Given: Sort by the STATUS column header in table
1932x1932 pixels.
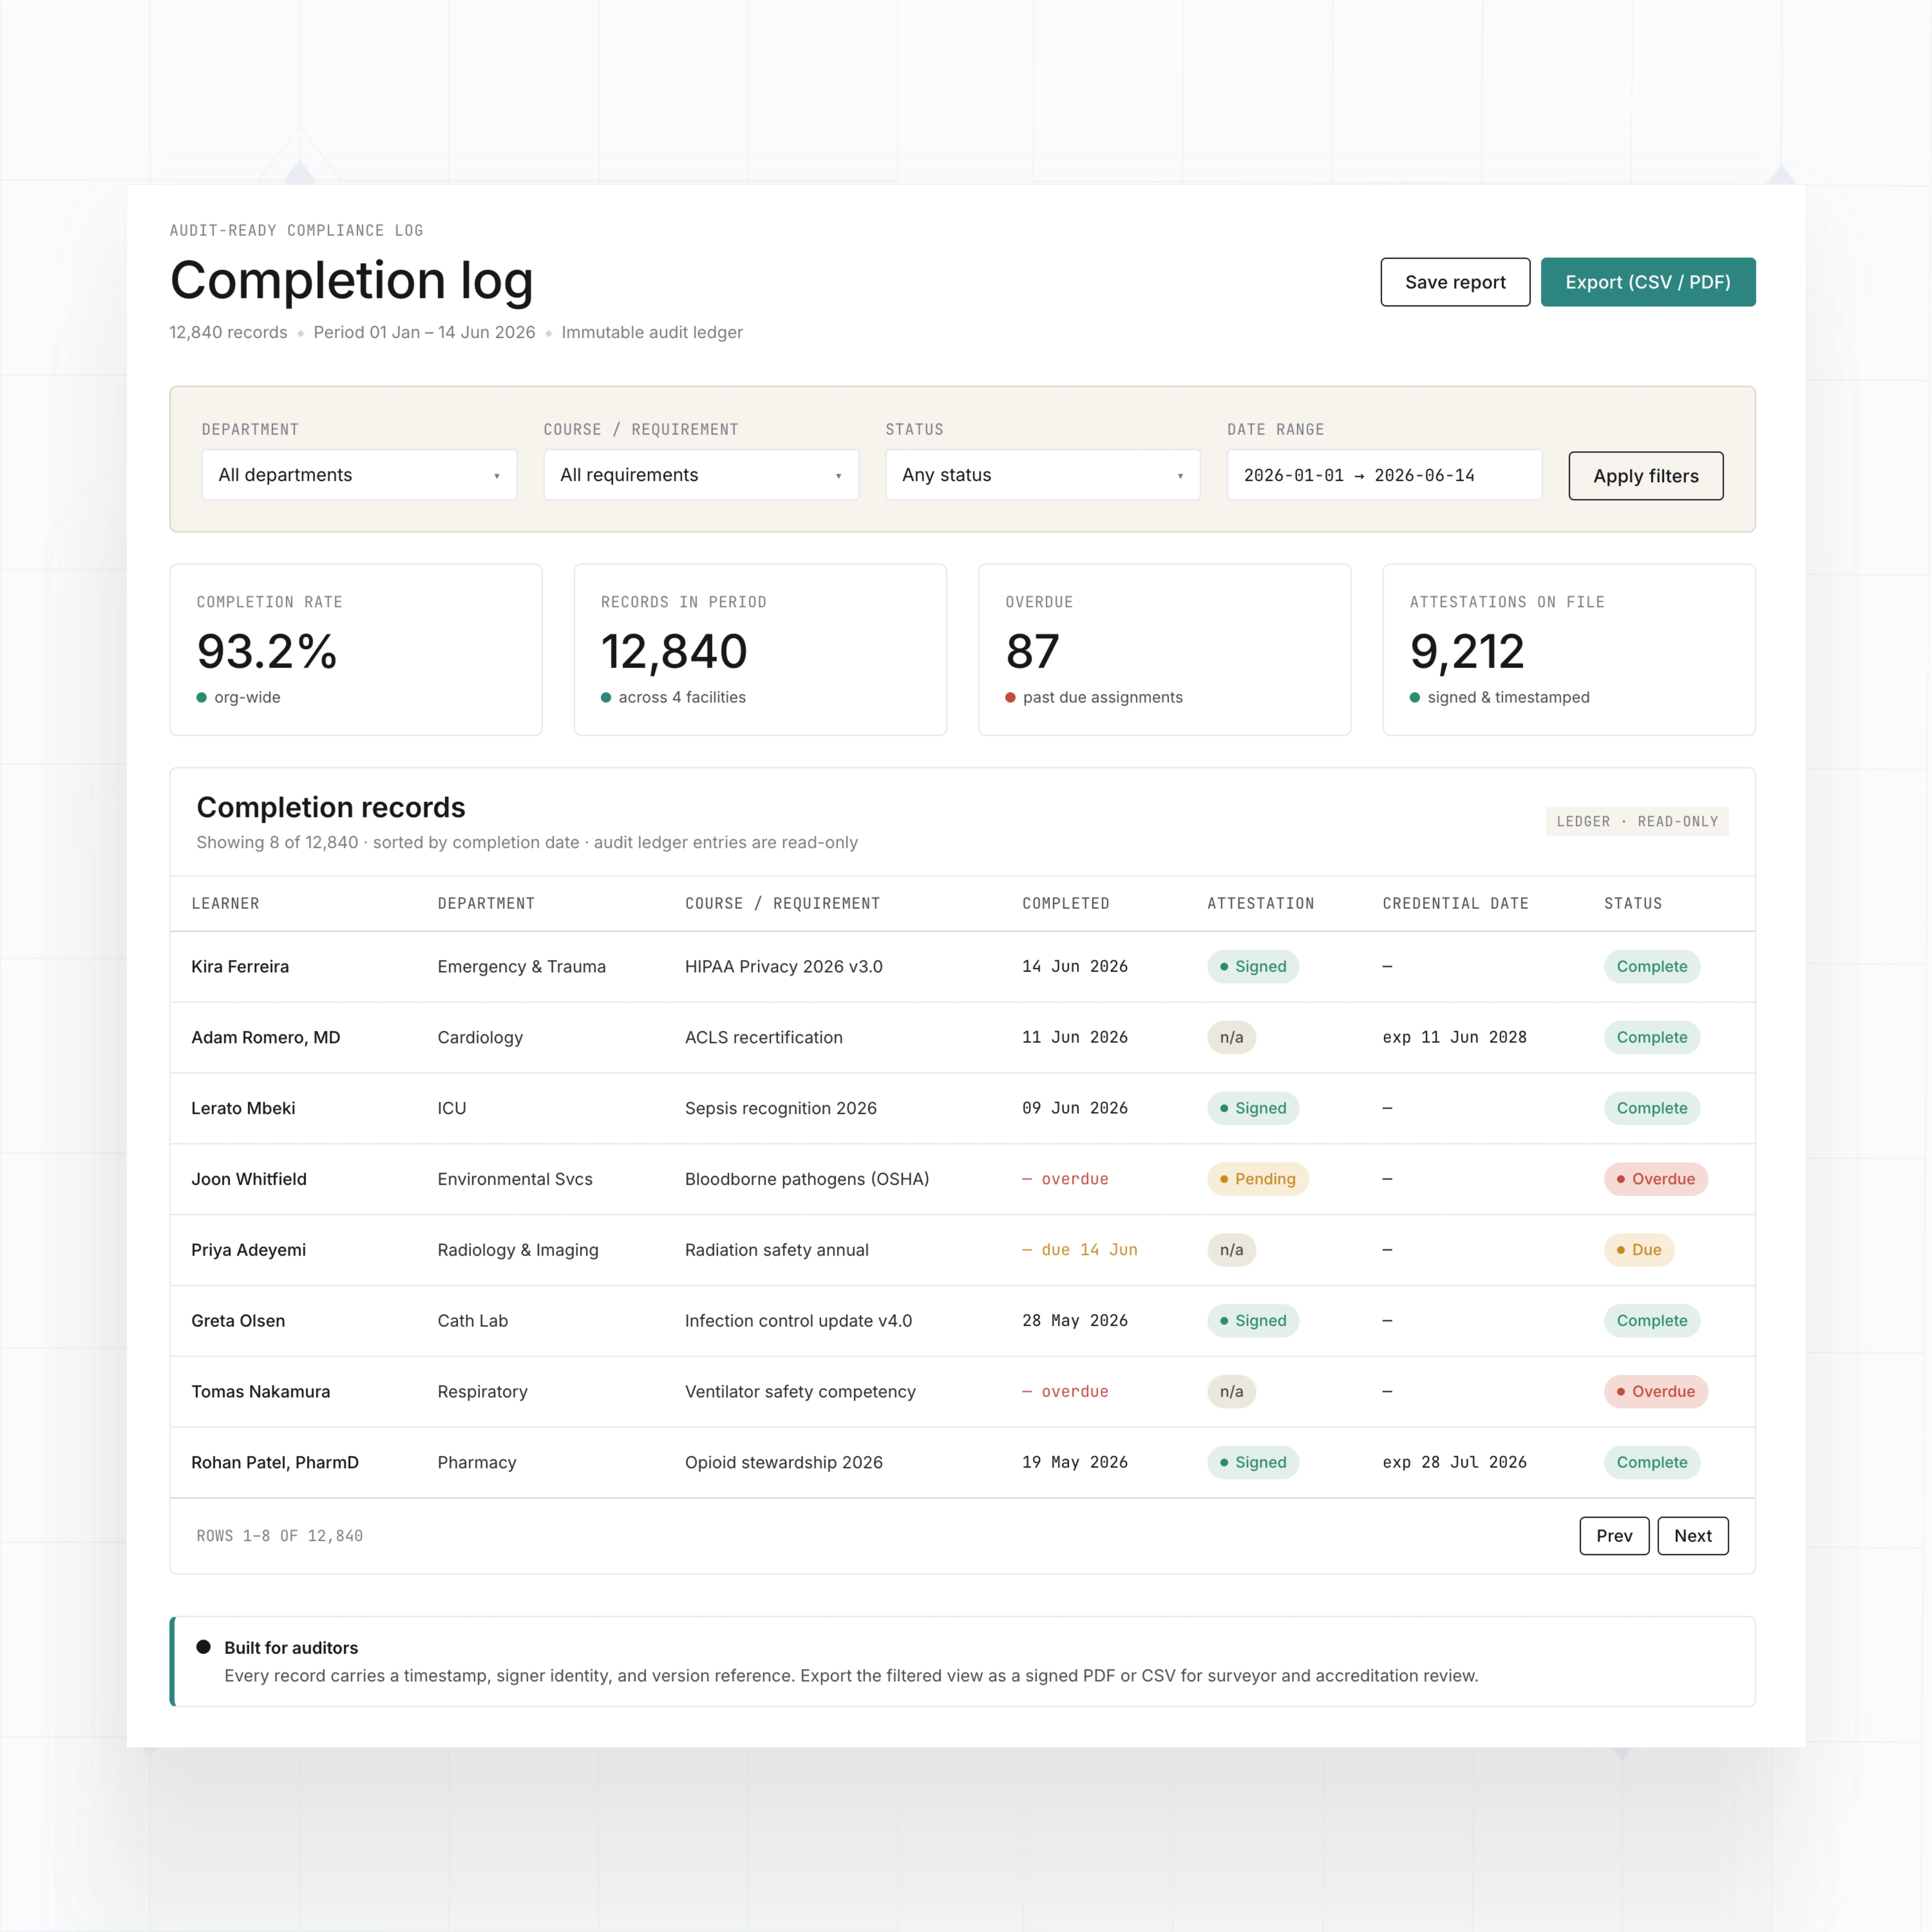Looking at the screenshot, I should [x=1633, y=904].
